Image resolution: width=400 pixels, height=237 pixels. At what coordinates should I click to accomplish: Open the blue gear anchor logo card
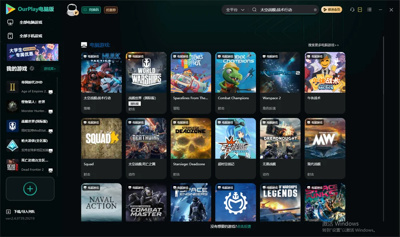pos(236,202)
